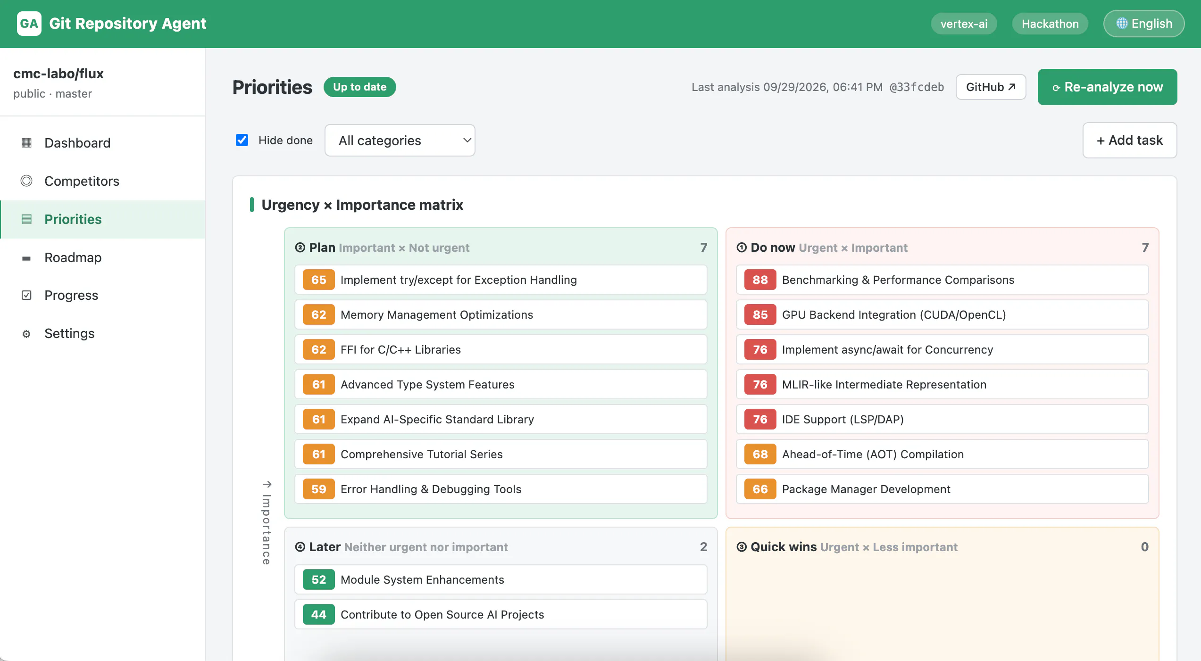Viewport: 1201px width, 661px height.
Task: Open the GitHub link button
Action: [991, 87]
